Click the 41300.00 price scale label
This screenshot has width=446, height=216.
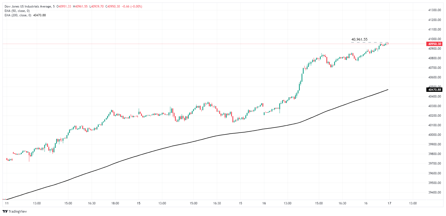(435, 10)
